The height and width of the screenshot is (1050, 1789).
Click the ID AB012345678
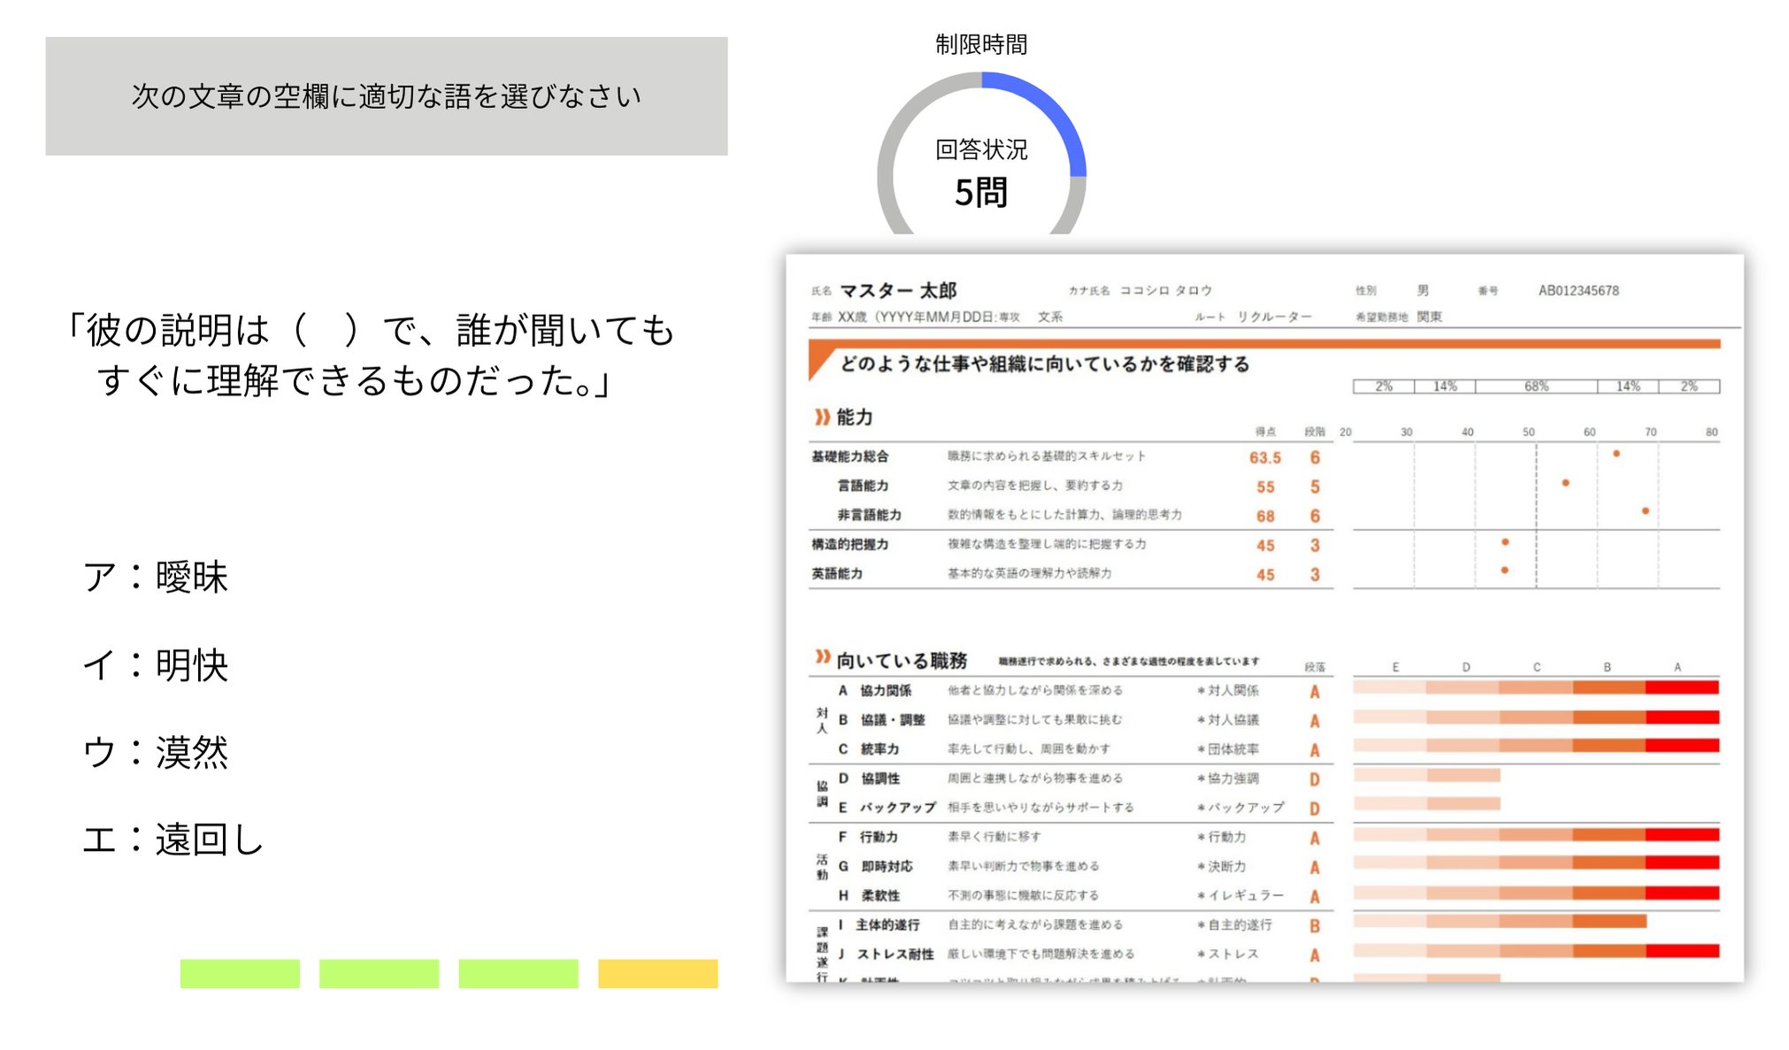tap(1578, 290)
